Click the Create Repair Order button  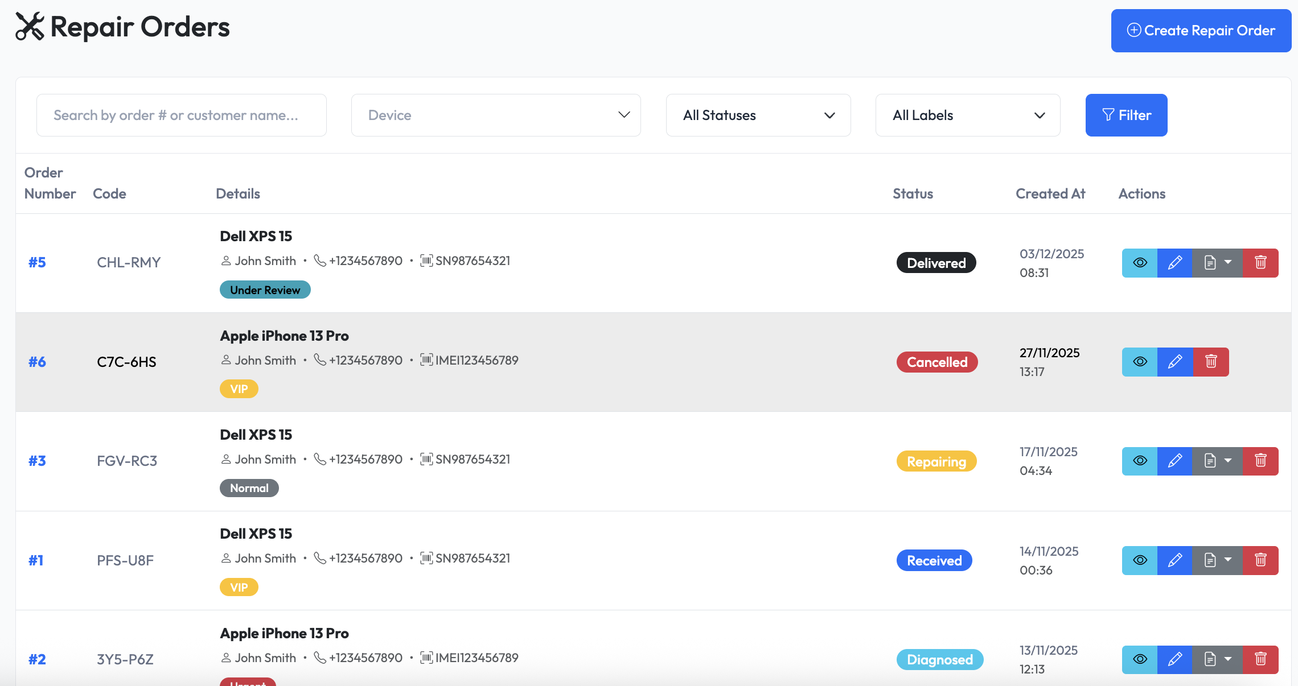[x=1201, y=31]
